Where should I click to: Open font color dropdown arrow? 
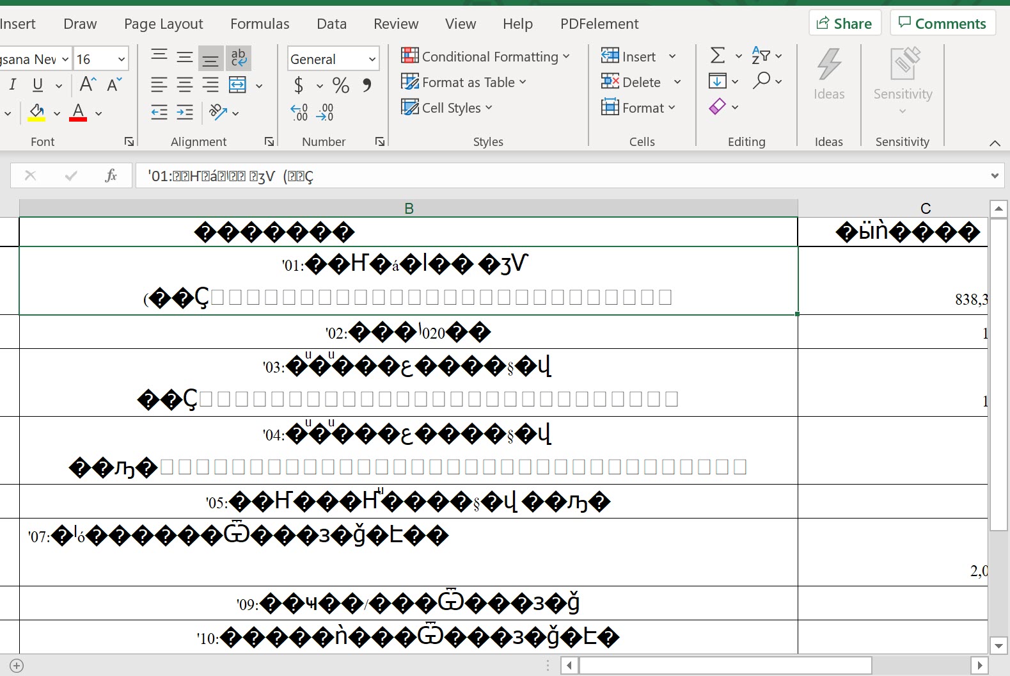(99, 113)
